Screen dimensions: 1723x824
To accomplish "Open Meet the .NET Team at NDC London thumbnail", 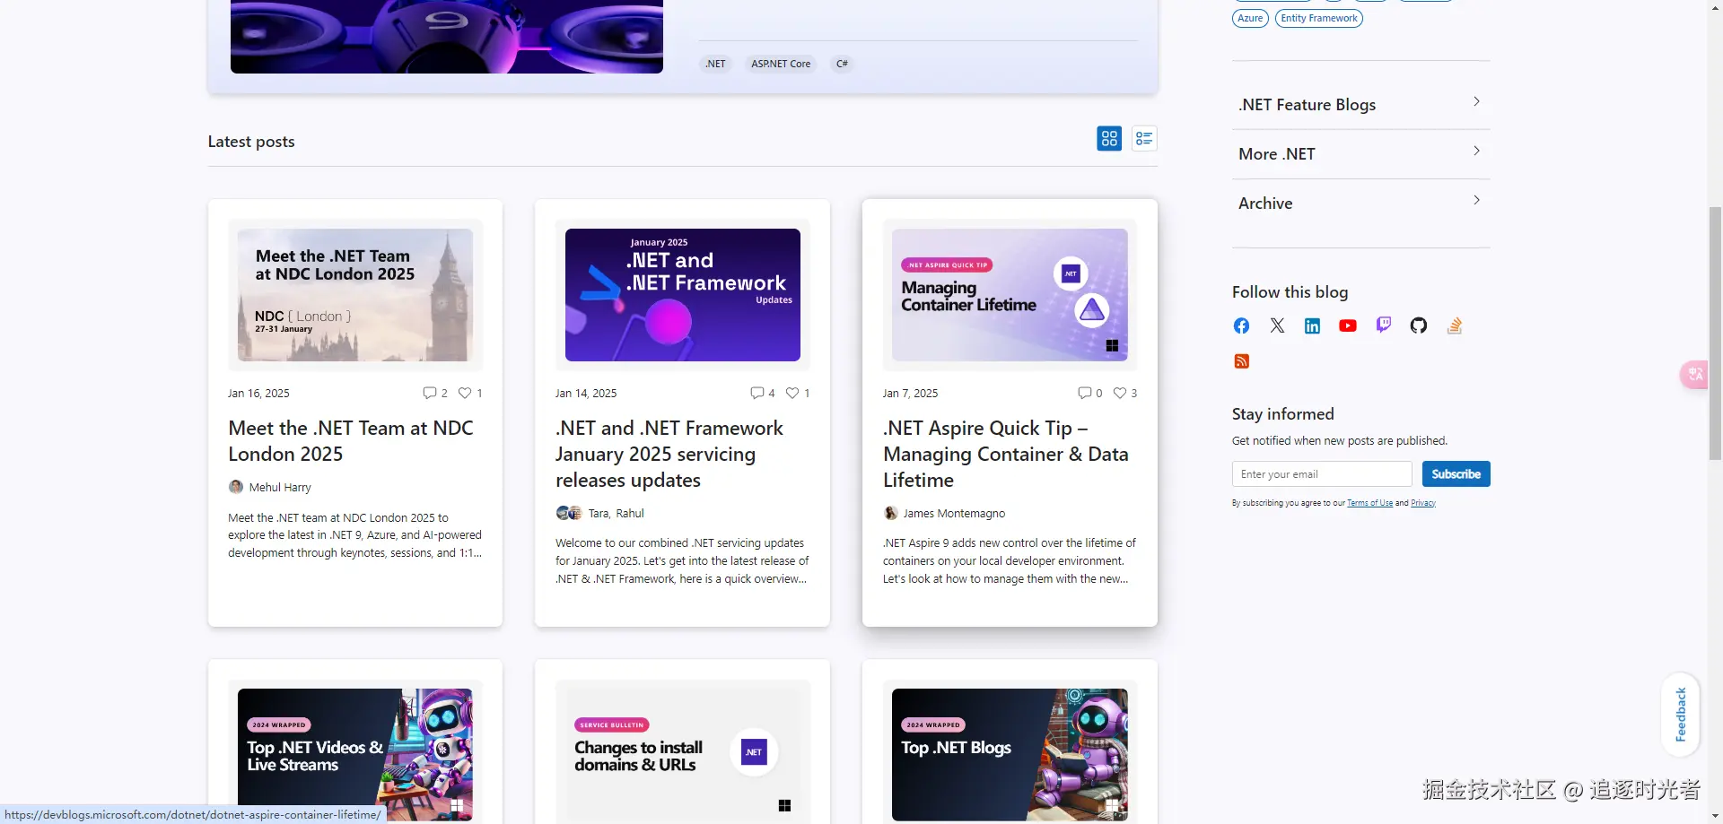I will [355, 295].
